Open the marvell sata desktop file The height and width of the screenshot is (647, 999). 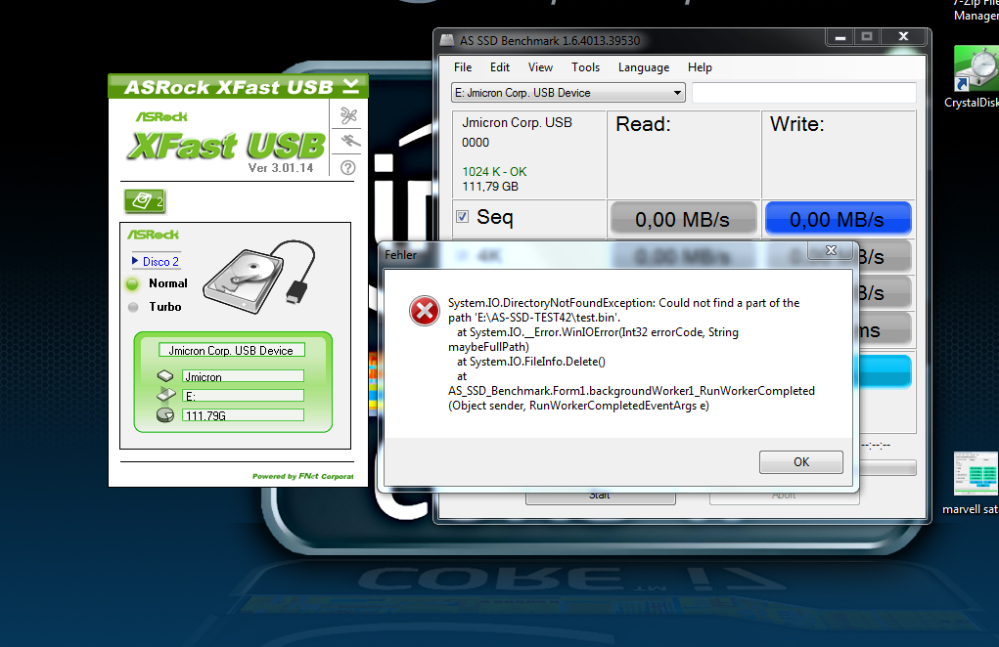coord(974,474)
